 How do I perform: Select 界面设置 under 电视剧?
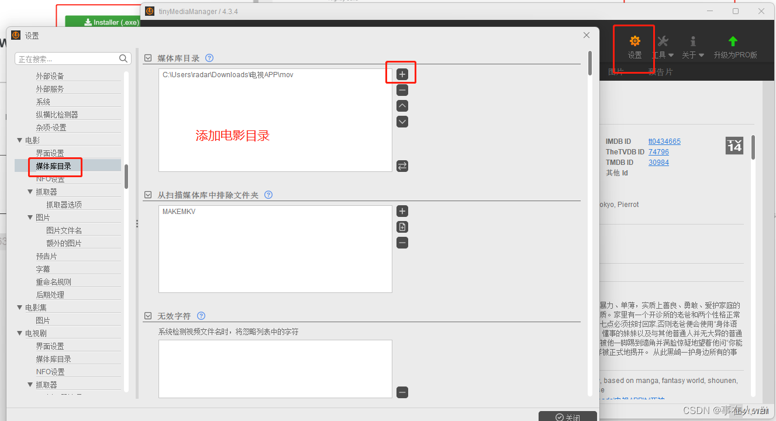[x=50, y=346]
